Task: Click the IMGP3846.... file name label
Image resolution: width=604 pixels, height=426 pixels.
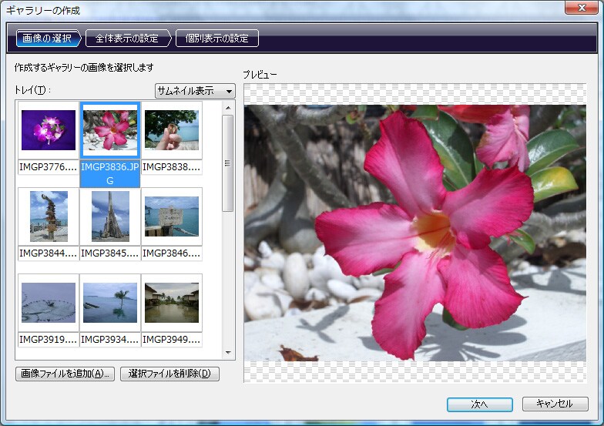Action: tap(171, 253)
